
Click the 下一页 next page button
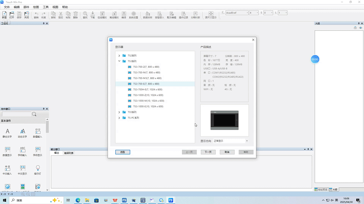208,152
